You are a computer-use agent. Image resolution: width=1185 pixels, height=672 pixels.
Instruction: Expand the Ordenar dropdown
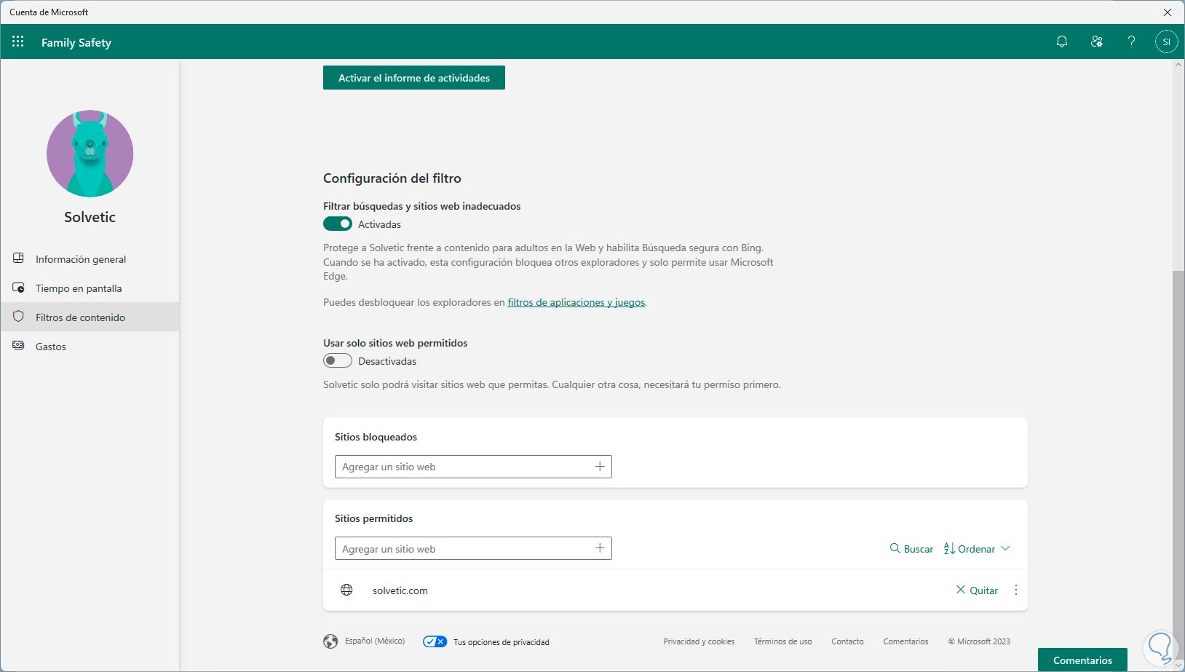[x=977, y=548]
